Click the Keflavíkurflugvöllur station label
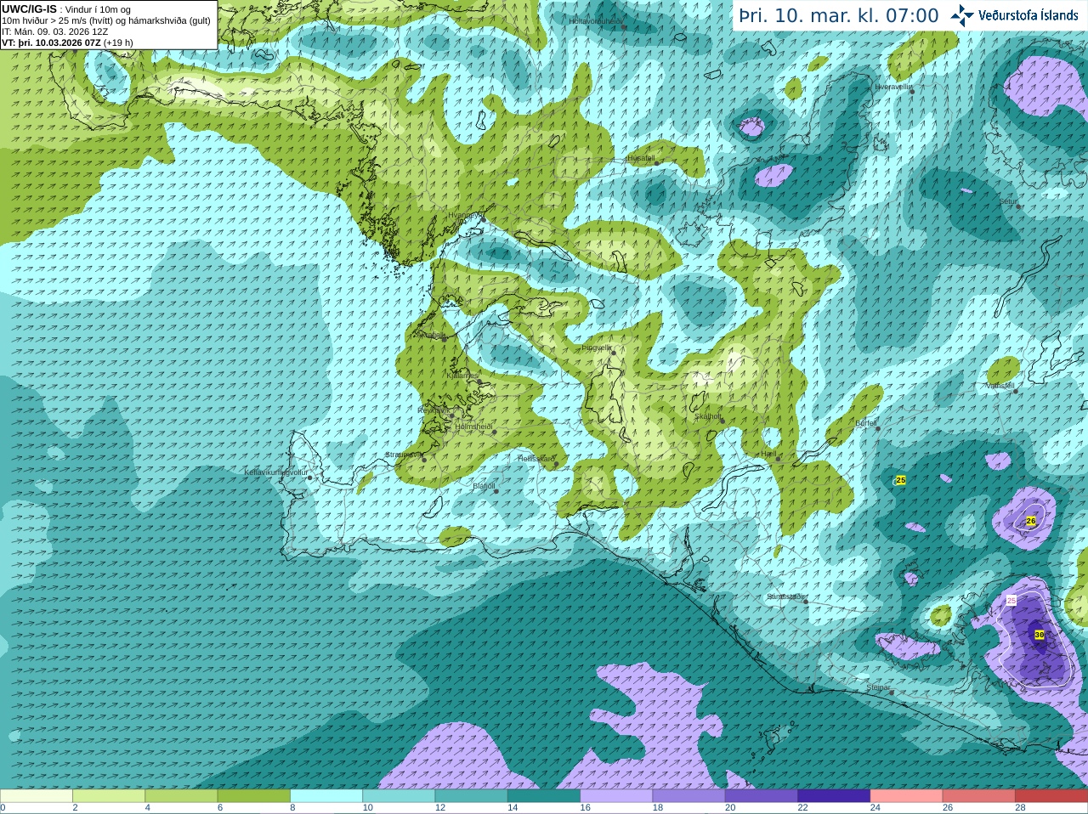The image size is (1088, 814). point(275,472)
